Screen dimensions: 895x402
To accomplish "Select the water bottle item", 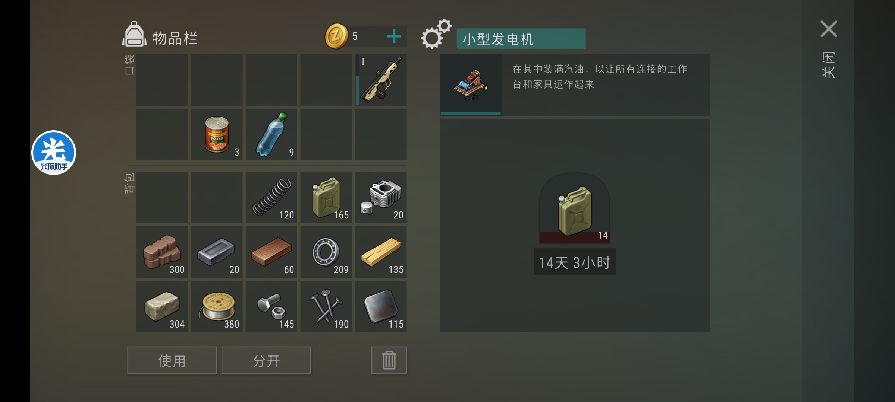I will click(x=271, y=135).
